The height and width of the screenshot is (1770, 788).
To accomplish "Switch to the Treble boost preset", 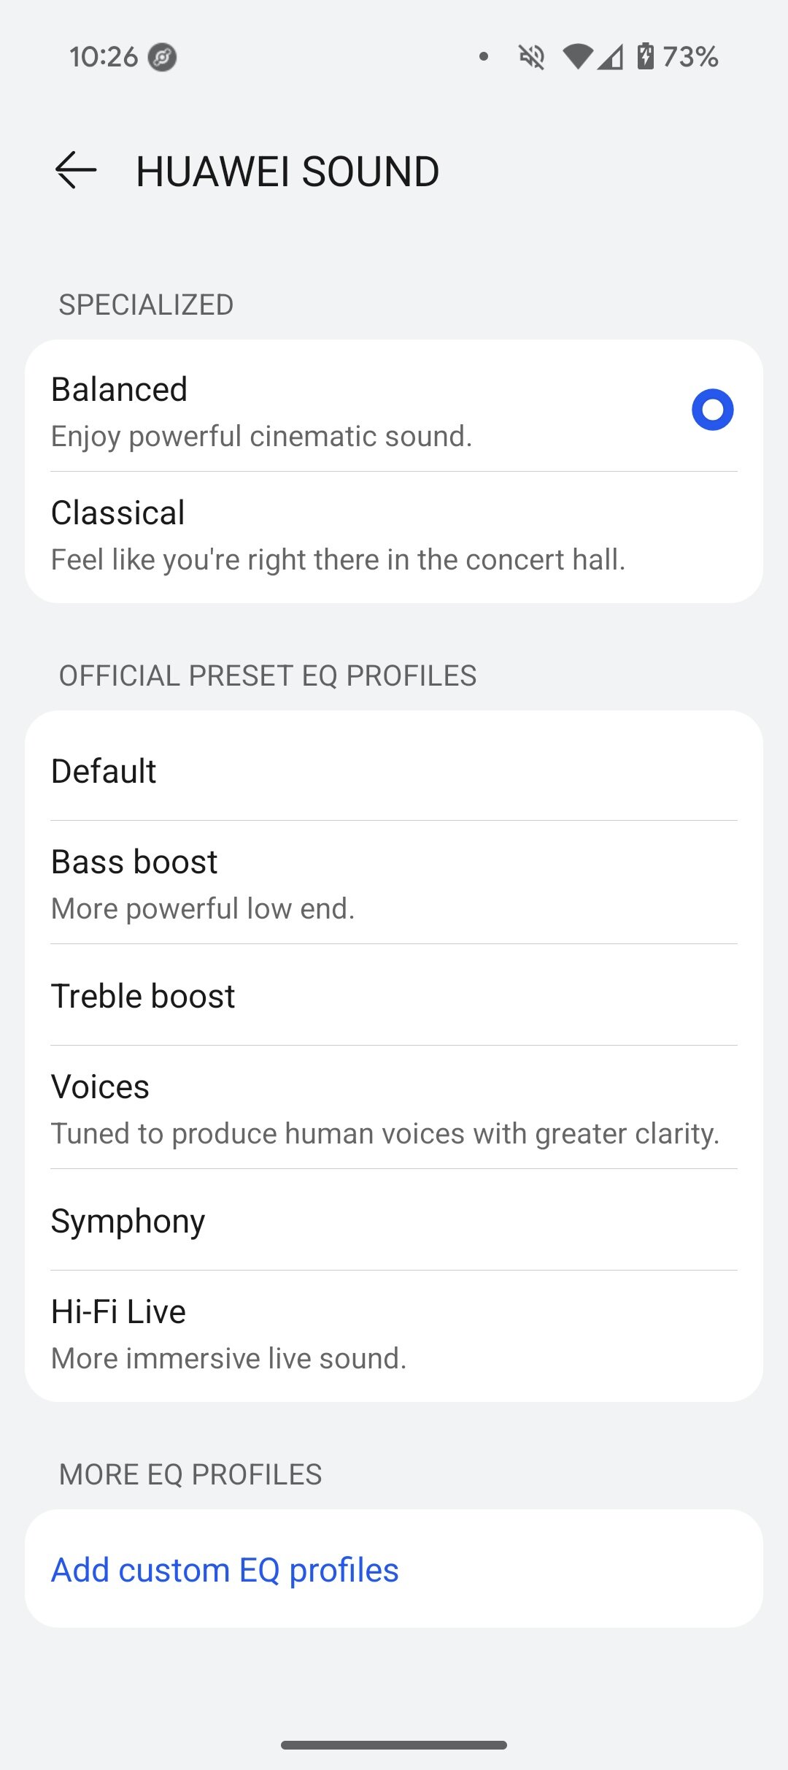I will pos(394,996).
